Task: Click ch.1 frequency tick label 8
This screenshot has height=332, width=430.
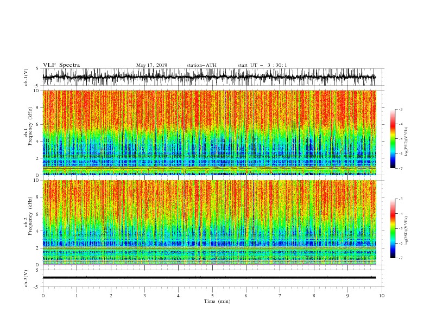Action: pos(38,107)
